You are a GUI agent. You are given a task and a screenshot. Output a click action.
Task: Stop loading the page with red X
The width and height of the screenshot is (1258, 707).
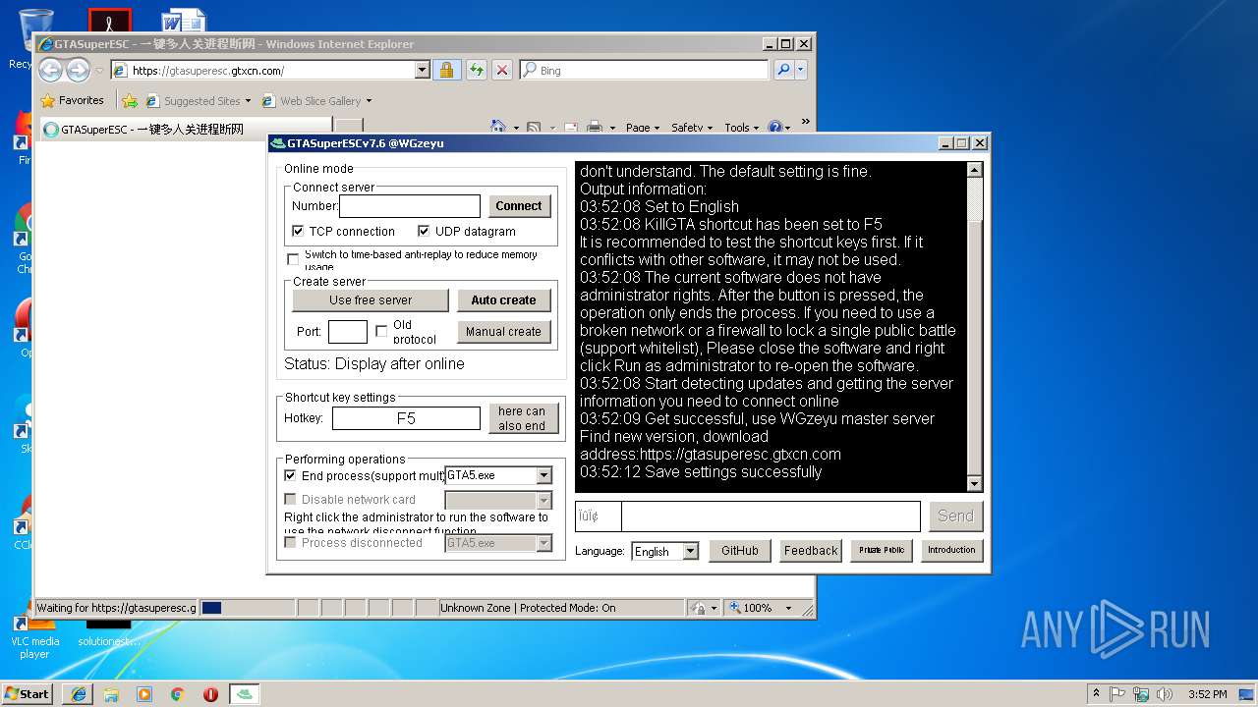coord(502,70)
